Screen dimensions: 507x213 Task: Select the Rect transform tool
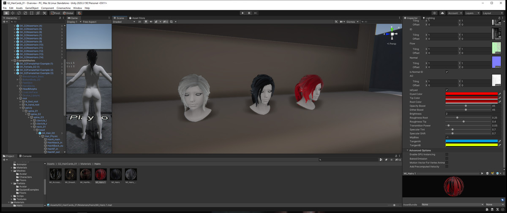32,13
